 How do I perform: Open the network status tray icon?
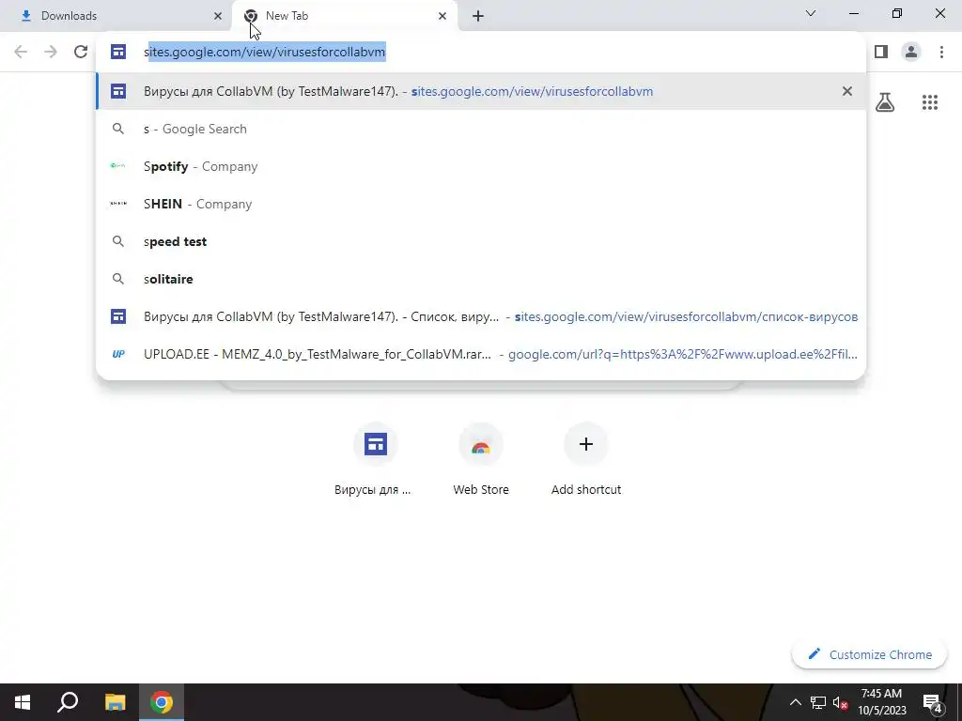tap(818, 702)
